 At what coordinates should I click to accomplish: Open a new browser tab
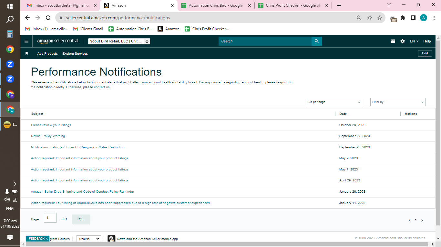[x=339, y=5]
